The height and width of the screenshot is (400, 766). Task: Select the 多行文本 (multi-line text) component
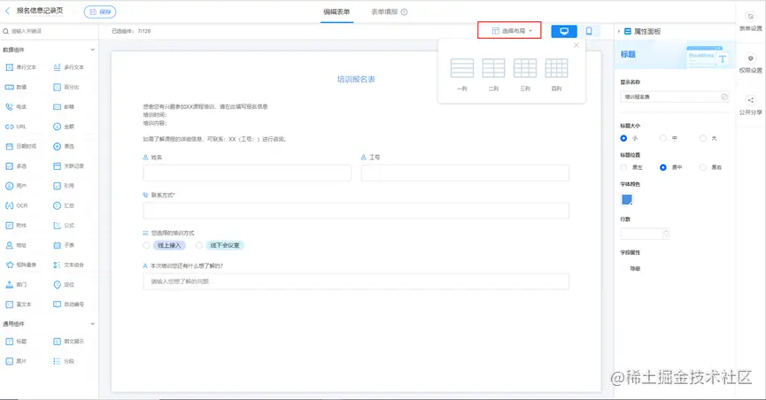click(68, 67)
